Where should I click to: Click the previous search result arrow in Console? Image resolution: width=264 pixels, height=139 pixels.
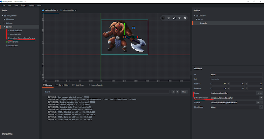coord(173,92)
